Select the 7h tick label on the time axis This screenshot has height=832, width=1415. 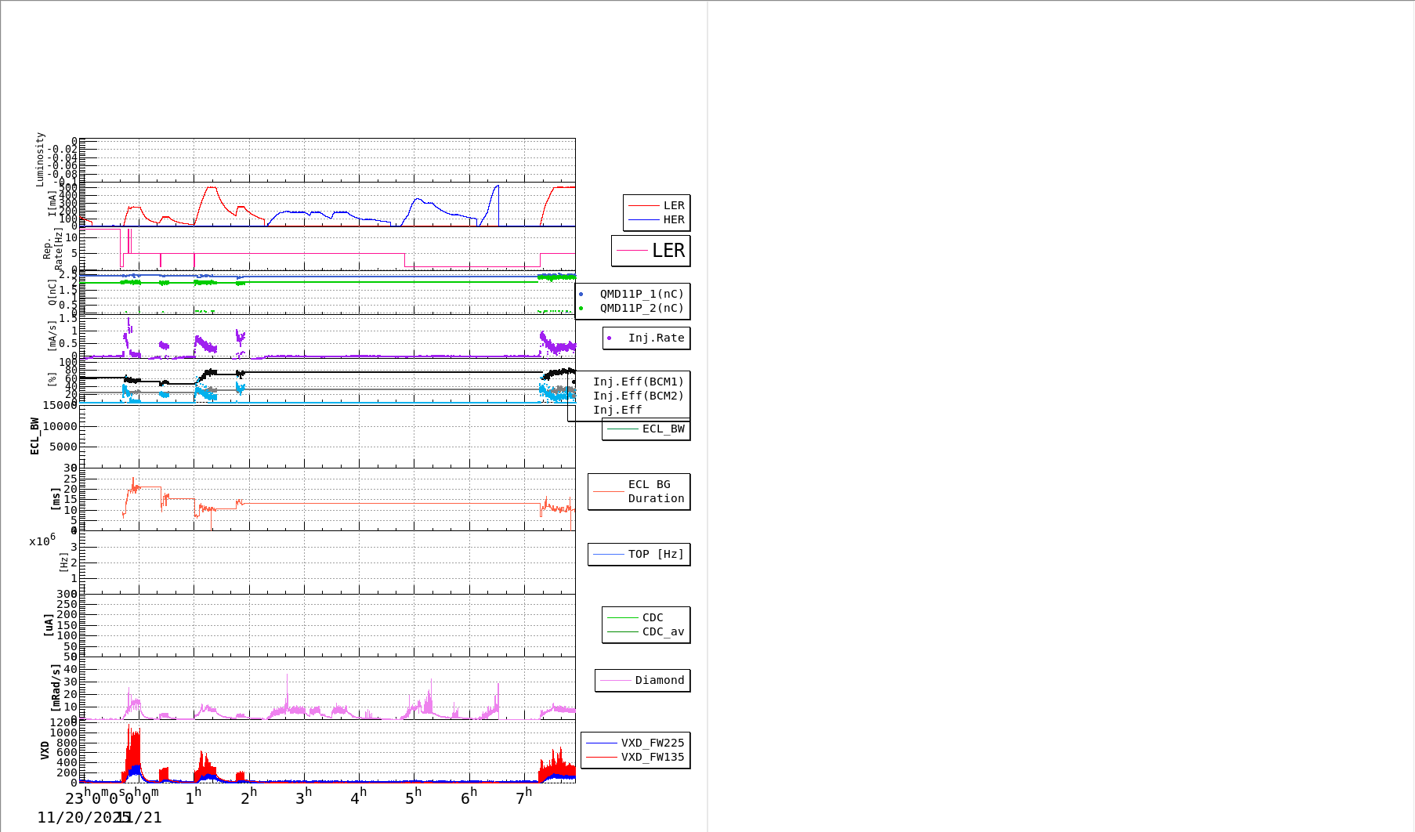523,798
